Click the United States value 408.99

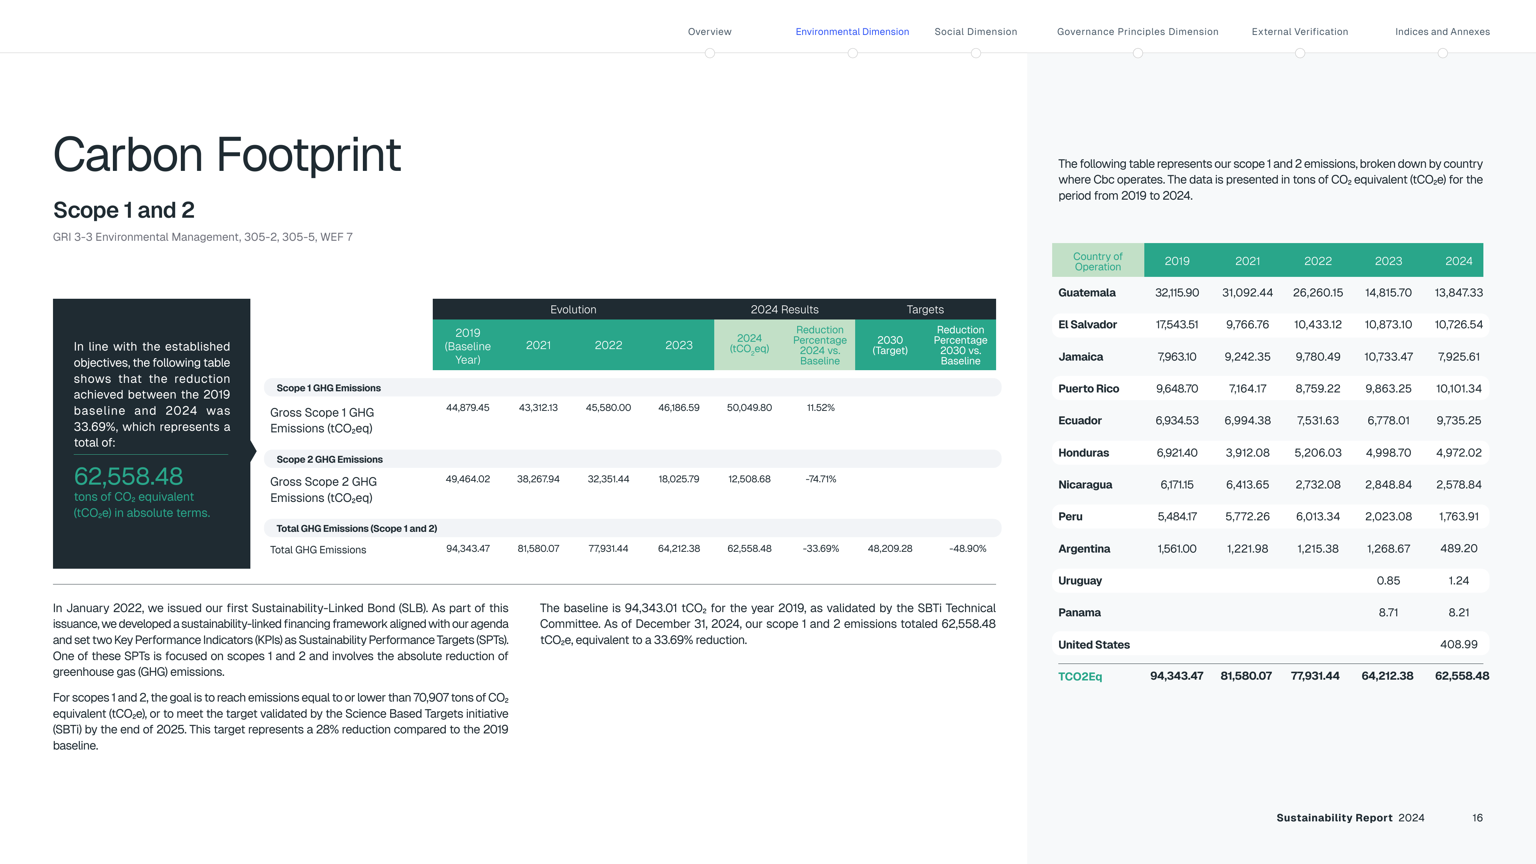(x=1458, y=644)
